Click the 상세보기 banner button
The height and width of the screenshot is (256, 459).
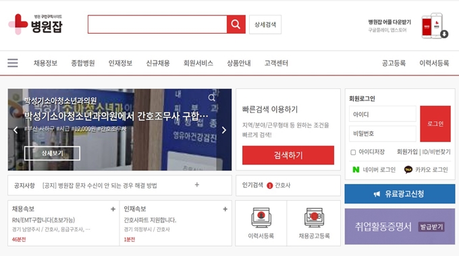(52, 153)
